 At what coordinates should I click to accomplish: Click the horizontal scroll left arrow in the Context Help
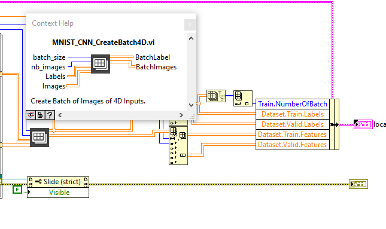(60, 115)
